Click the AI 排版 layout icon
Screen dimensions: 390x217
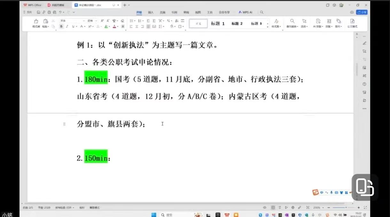318,21
